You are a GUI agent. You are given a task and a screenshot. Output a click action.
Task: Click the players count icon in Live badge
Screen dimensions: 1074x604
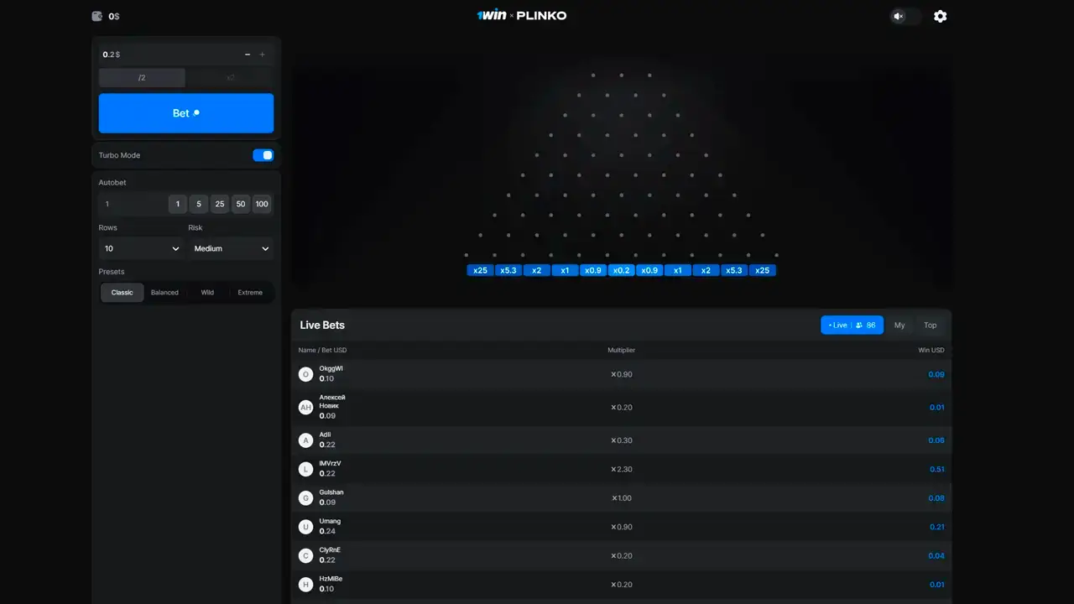pos(859,325)
